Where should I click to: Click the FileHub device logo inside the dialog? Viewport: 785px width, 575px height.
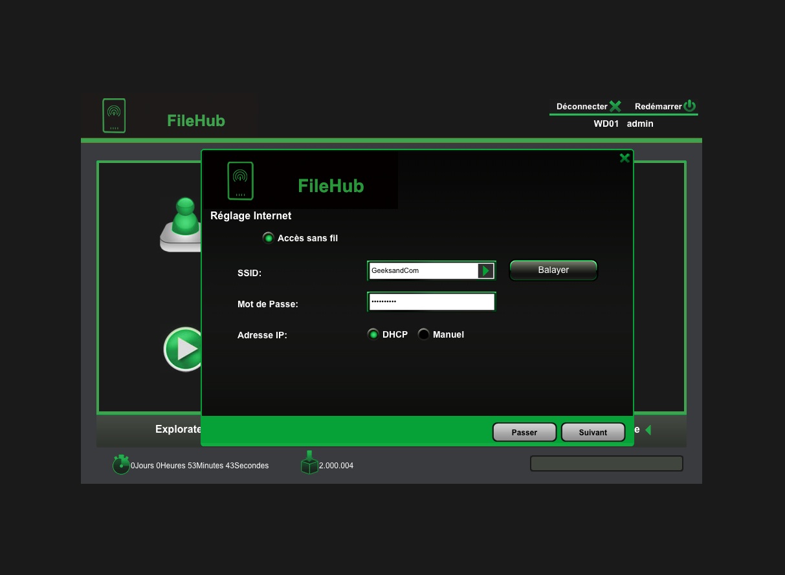tap(240, 180)
